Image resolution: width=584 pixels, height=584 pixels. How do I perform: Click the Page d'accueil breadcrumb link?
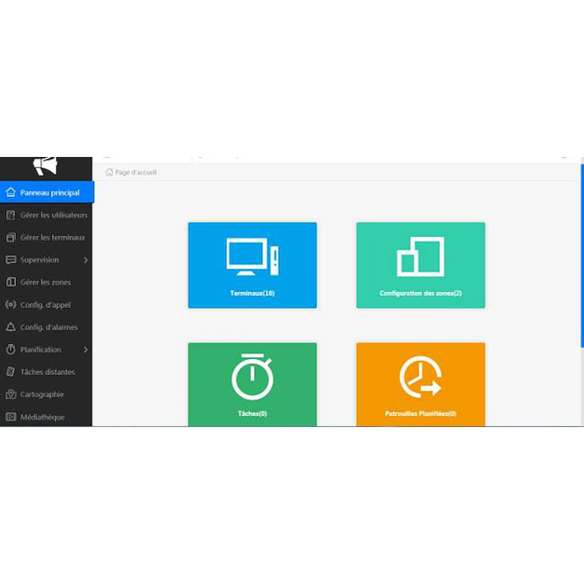(x=136, y=172)
